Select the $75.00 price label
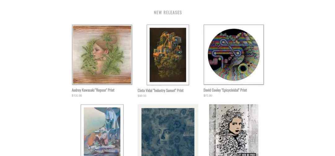The image size is (335, 156). 208,96
